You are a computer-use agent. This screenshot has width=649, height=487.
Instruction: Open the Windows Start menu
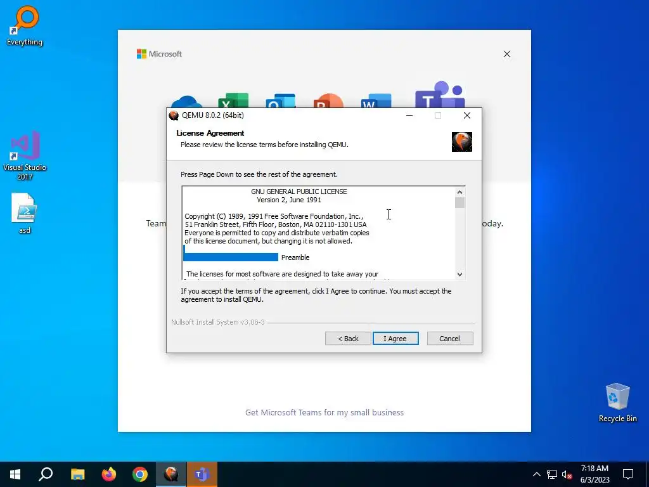15,474
